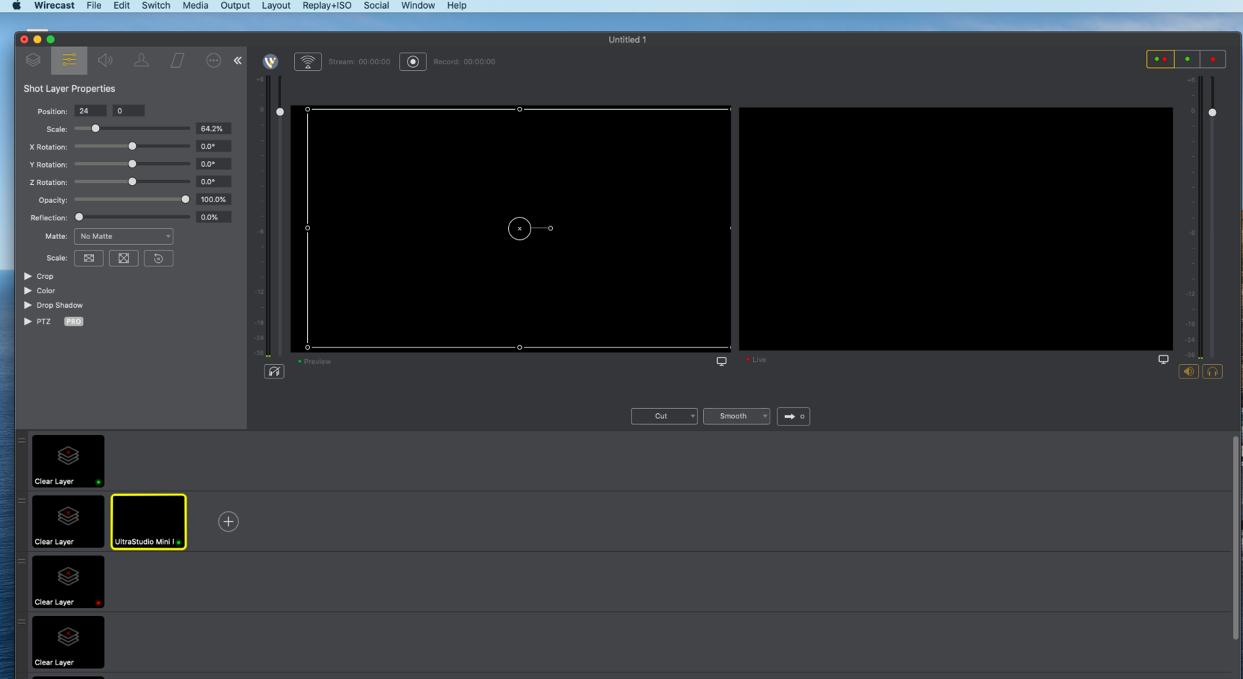Click the preview rotation center handle
The image size is (1243, 679).
coord(520,228)
